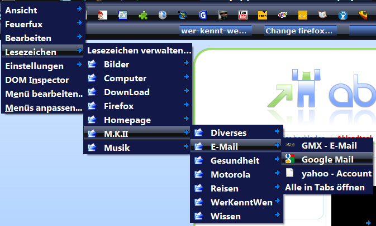Click the open book bookmark icon
This screenshot has width=376, height=226.
click(x=322, y=15)
